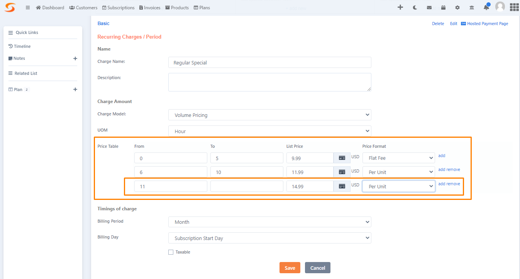This screenshot has width=520, height=279.
Task: Open the Invoices menu item
Action: pos(150,7)
